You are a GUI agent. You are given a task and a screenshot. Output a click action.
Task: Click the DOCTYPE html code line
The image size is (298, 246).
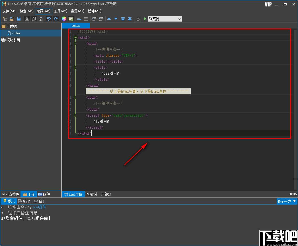click(93, 32)
